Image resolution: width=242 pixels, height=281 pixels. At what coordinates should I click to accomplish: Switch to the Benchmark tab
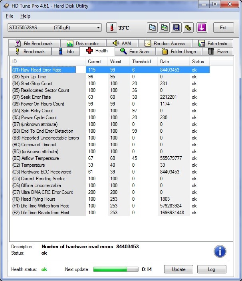pyautogui.click(x=30, y=51)
